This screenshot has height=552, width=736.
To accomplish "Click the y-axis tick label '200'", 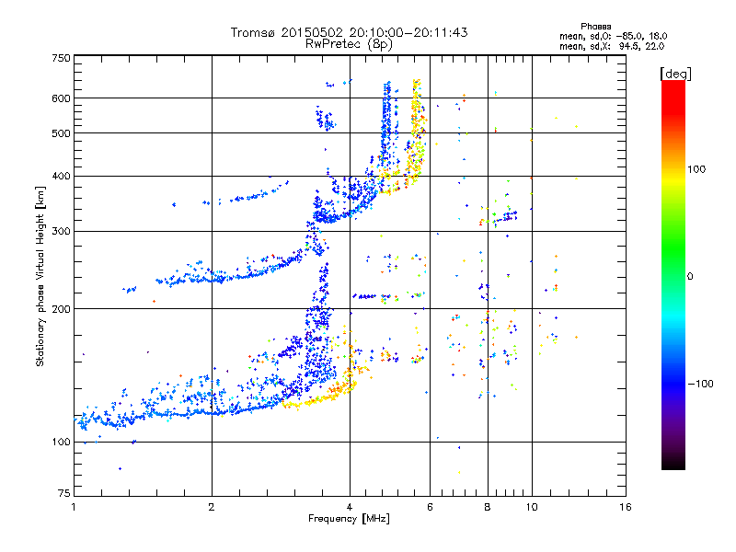I will 62,309.
